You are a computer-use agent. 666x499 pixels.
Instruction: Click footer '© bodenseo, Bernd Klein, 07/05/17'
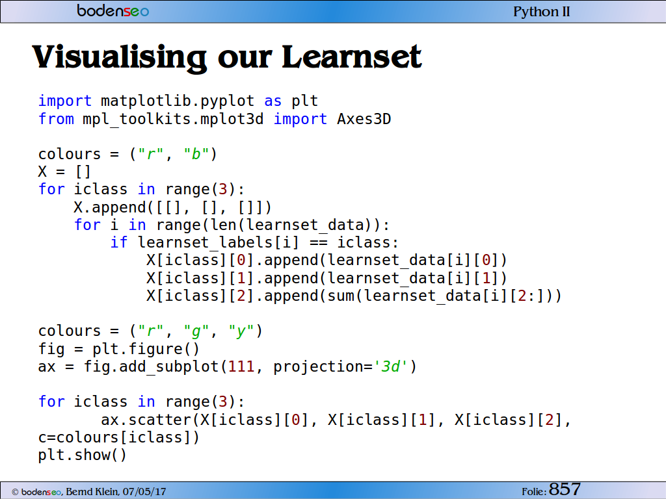tap(88, 492)
